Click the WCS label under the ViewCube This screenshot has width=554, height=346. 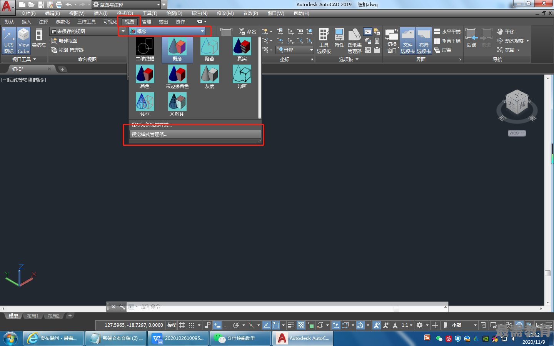click(517, 133)
